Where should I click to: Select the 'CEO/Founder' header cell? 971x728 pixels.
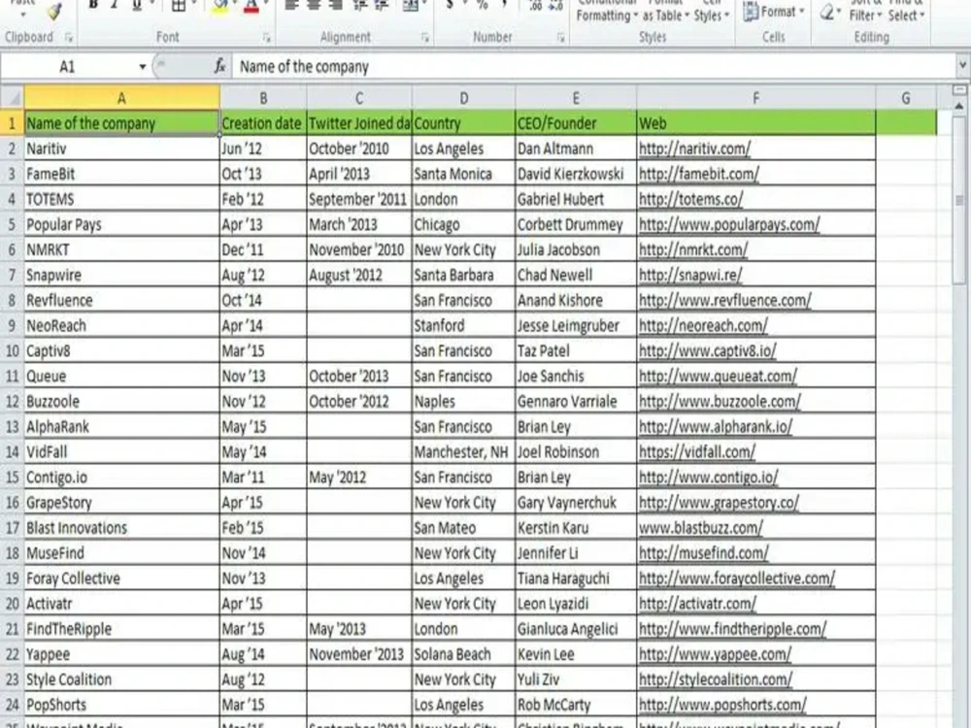pos(576,123)
